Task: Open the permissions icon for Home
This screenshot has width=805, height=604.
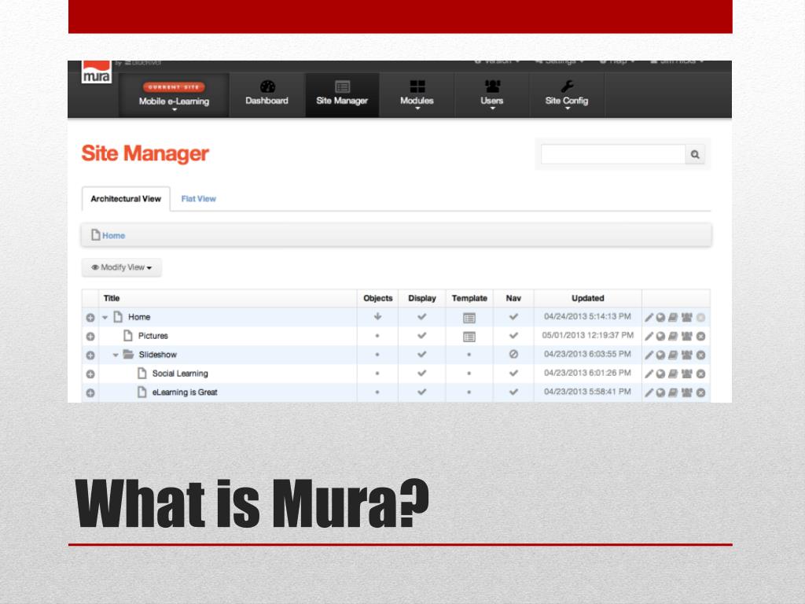Action: pyautogui.click(x=687, y=318)
